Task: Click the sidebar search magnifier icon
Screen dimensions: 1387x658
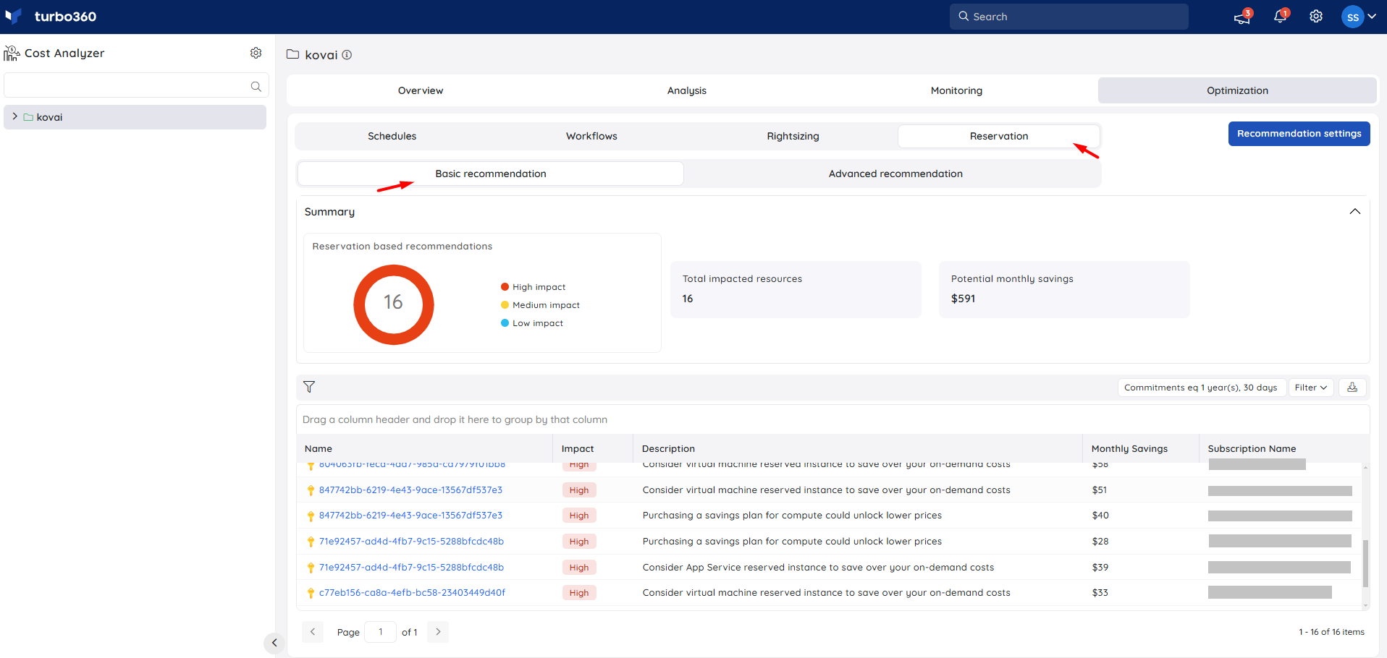Action: [256, 86]
